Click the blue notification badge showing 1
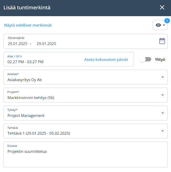Image resolution: width=171 pixels, height=172 pixels. pos(167,21)
